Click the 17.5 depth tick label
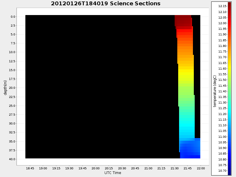The height and width of the screenshot is (177, 236). coord(12,79)
